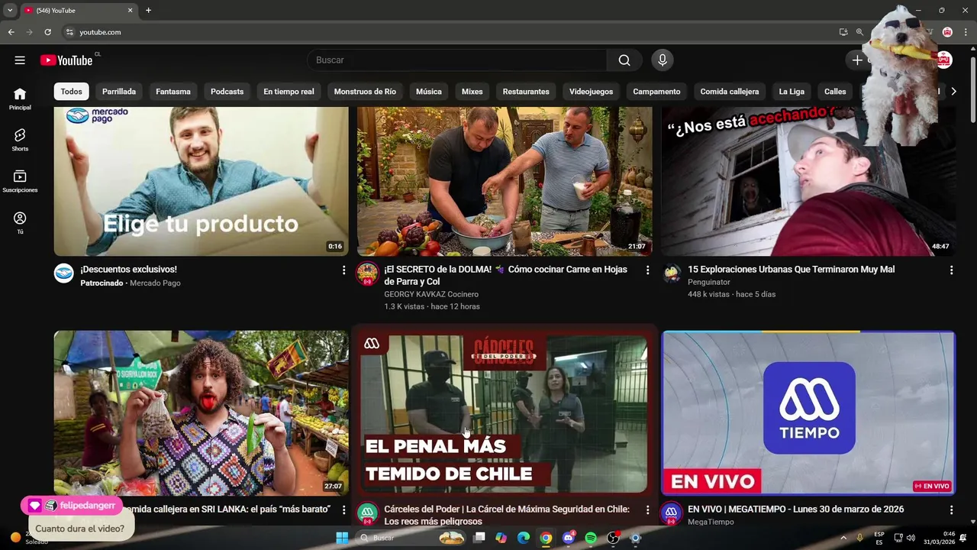Reload the page in Chrome
The width and height of the screenshot is (977, 550).
[x=47, y=32]
